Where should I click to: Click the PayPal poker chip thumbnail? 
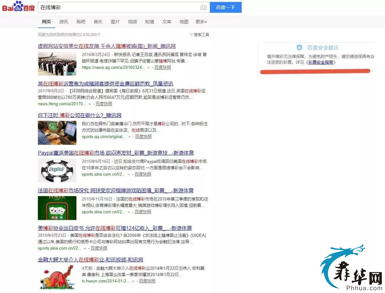click(x=57, y=170)
